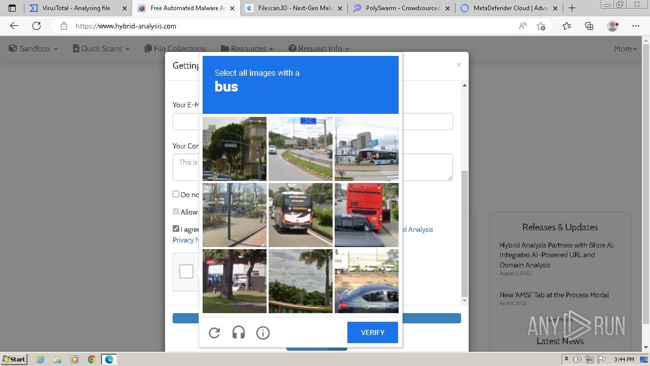Image resolution: width=650 pixels, height=366 pixels.
Task: Click the comment text area
Action: 312,167
